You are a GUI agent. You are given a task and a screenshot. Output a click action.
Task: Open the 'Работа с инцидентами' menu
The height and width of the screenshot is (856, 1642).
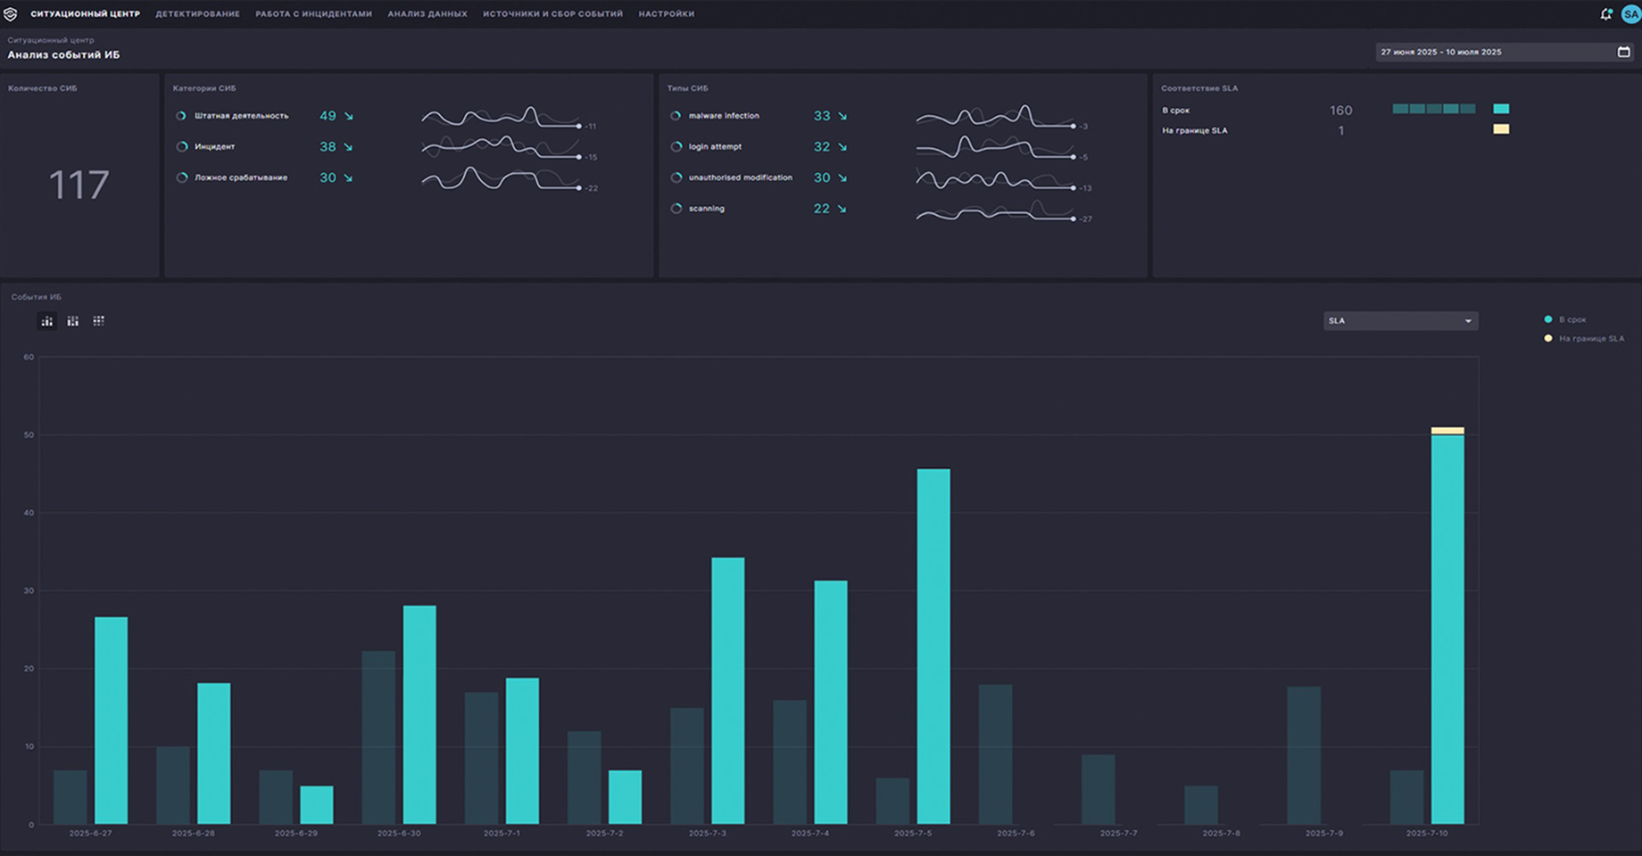pos(313,14)
